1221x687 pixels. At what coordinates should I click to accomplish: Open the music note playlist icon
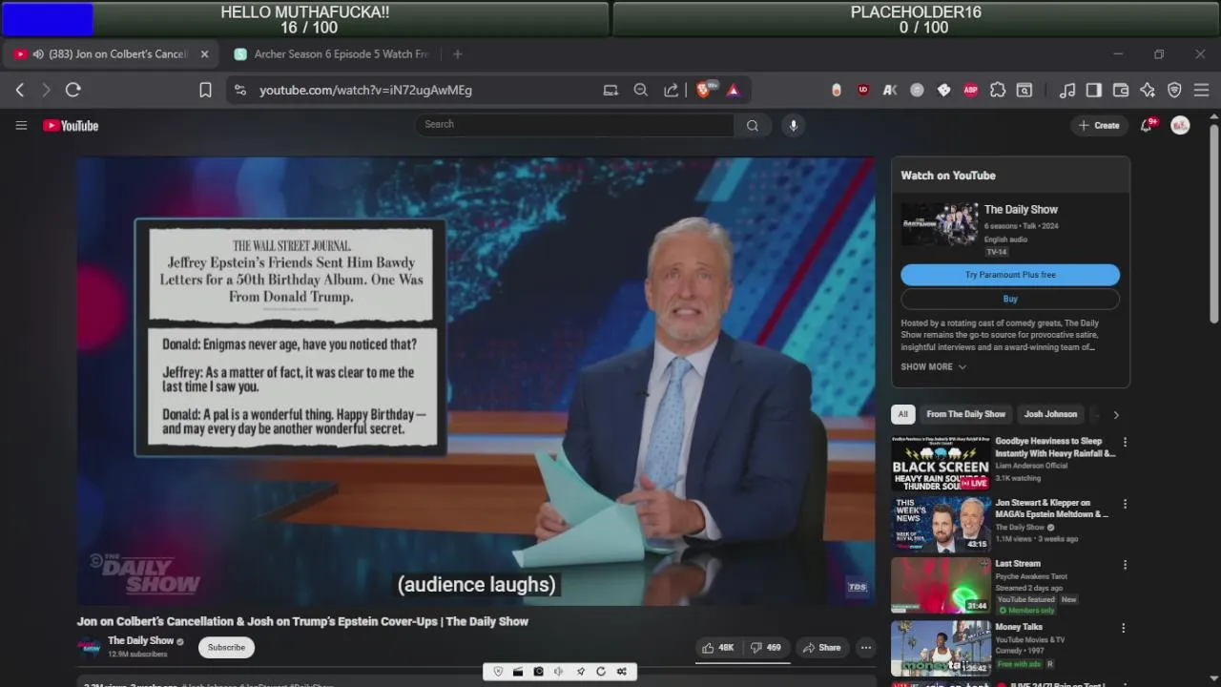point(1067,90)
